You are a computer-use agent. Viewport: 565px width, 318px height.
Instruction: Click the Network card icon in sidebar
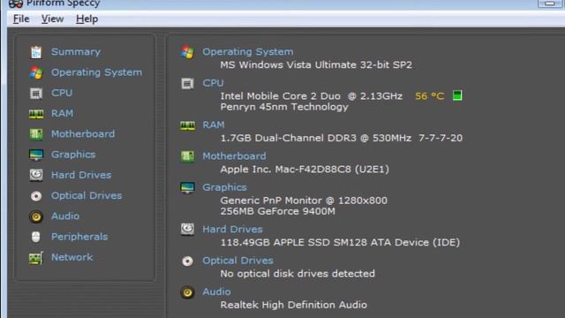pyautogui.click(x=36, y=258)
